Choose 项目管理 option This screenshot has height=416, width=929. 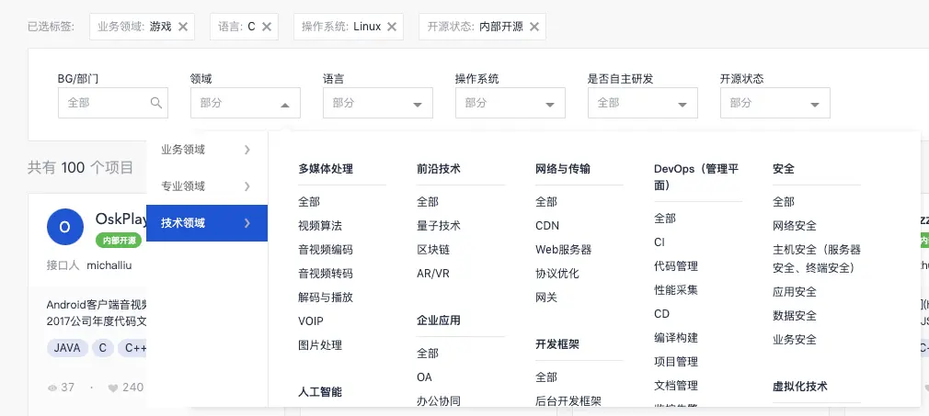[676, 362]
